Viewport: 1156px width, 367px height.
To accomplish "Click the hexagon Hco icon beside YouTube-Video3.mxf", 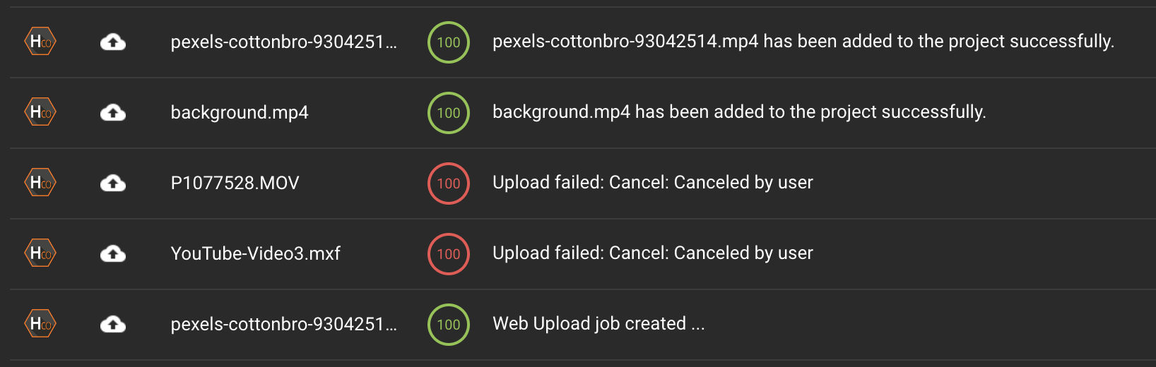I will (40, 253).
